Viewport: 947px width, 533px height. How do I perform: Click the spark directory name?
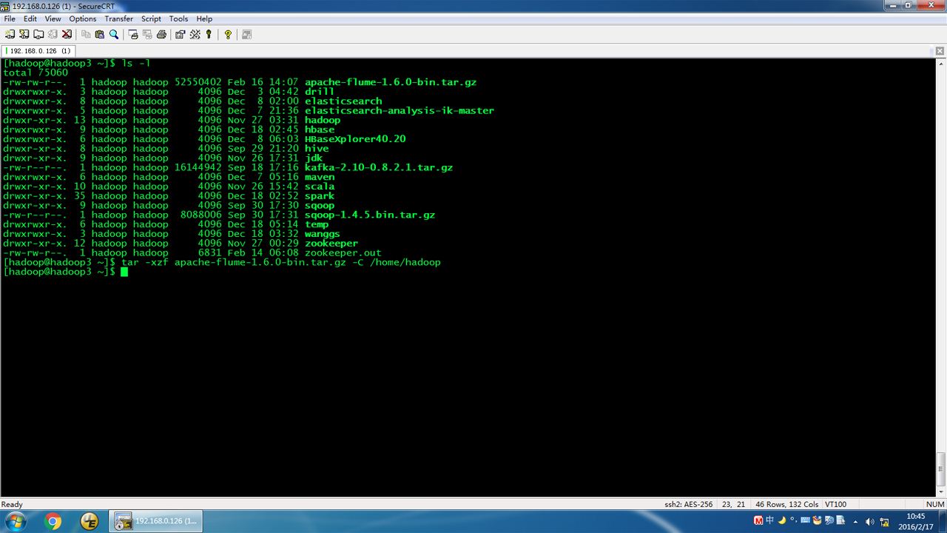(320, 196)
